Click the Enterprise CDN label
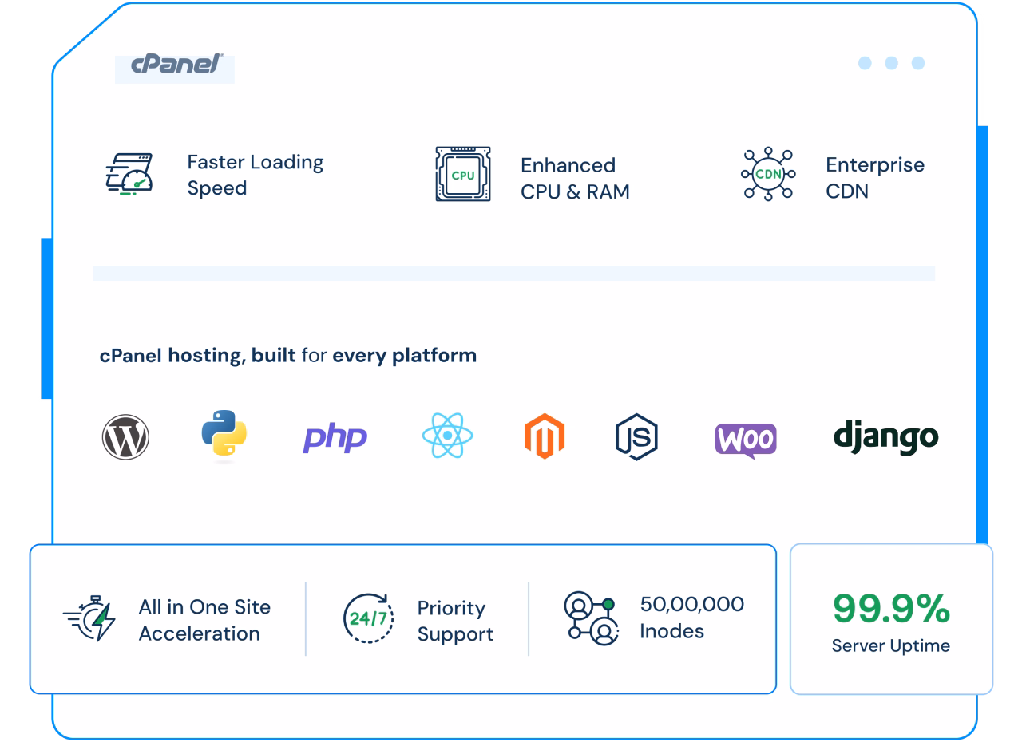Screen dimensions: 1022x742 (874, 178)
